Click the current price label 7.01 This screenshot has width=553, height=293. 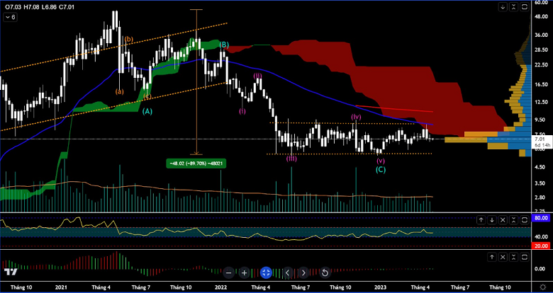(540, 139)
